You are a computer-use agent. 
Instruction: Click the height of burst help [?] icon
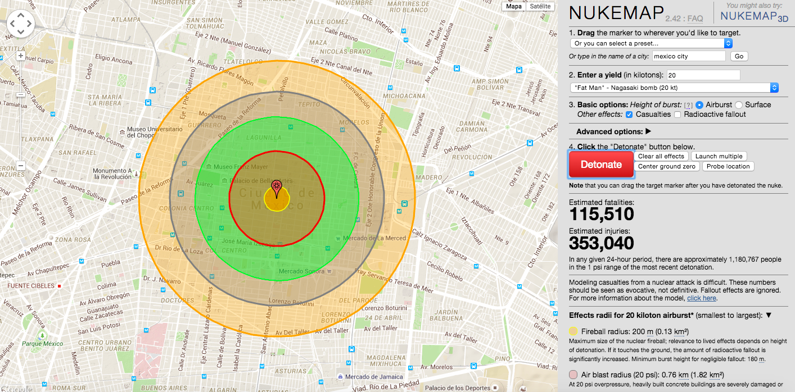coord(688,105)
